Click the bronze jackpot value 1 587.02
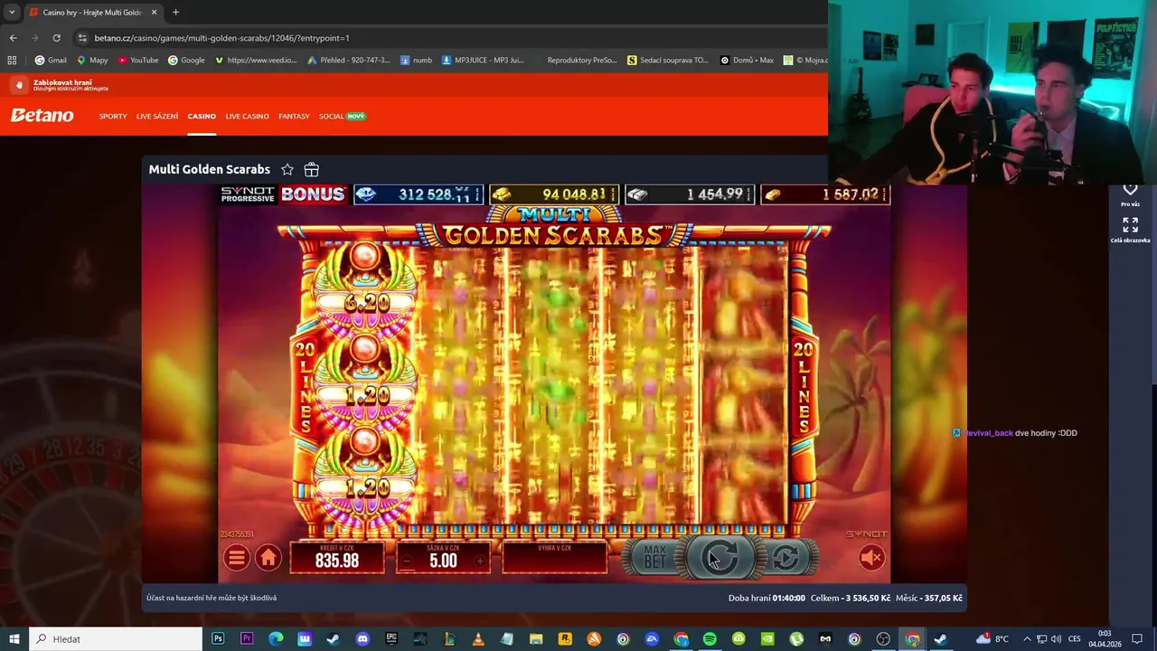 825,194
